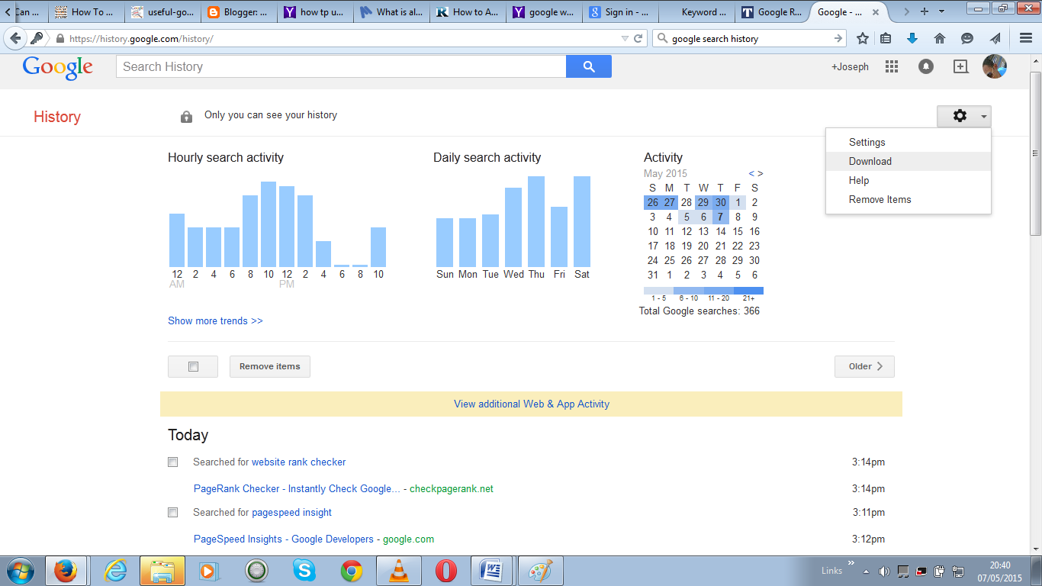Open a new tab with the plus button
This screenshot has width=1042, height=586.
click(925, 11)
